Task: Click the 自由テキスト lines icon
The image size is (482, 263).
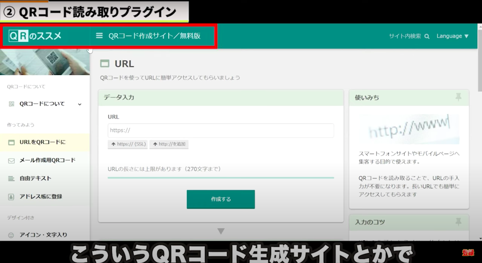Action: tap(11, 179)
